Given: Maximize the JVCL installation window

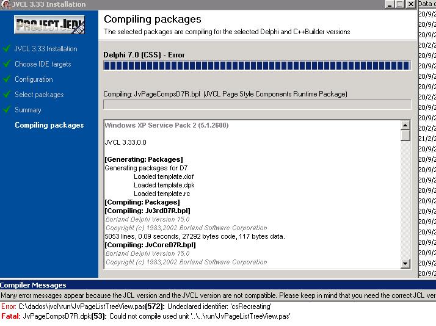Looking at the screenshot, I should click(x=399, y=4).
